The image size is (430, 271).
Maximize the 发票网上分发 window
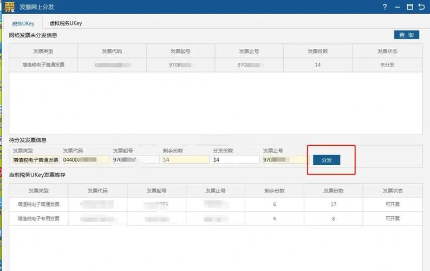(x=409, y=7)
